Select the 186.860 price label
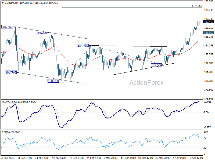This screenshot has height=161, width=215. tap(7, 27)
